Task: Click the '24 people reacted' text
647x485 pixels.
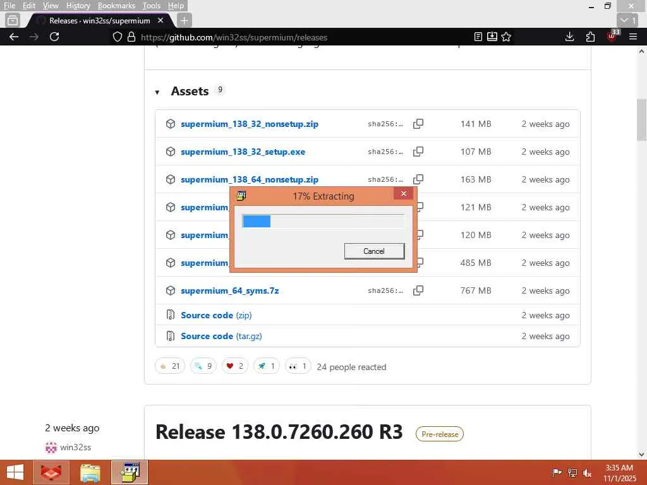Action: pyautogui.click(x=351, y=367)
